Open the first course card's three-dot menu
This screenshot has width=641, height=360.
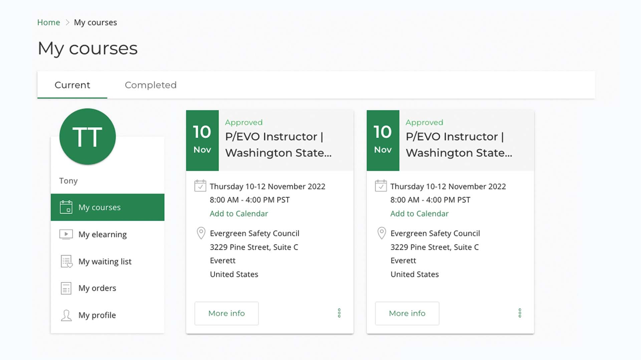[339, 313]
